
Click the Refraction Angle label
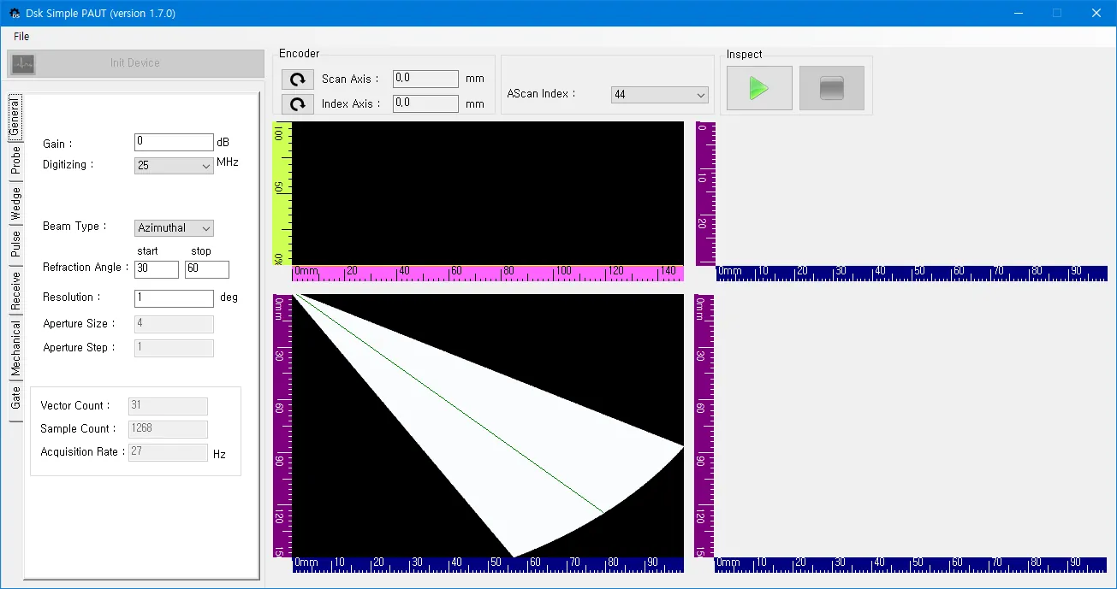(85, 268)
